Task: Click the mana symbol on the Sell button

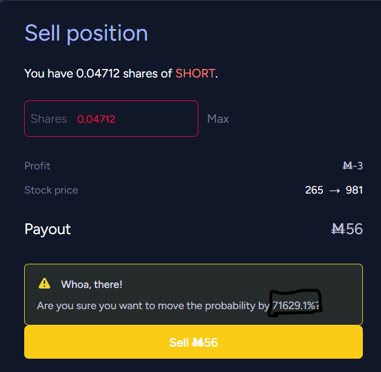Action: pos(197,343)
